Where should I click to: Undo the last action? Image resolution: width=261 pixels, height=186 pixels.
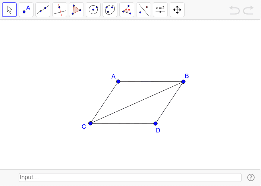pyautogui.click(x=235, y=10)
